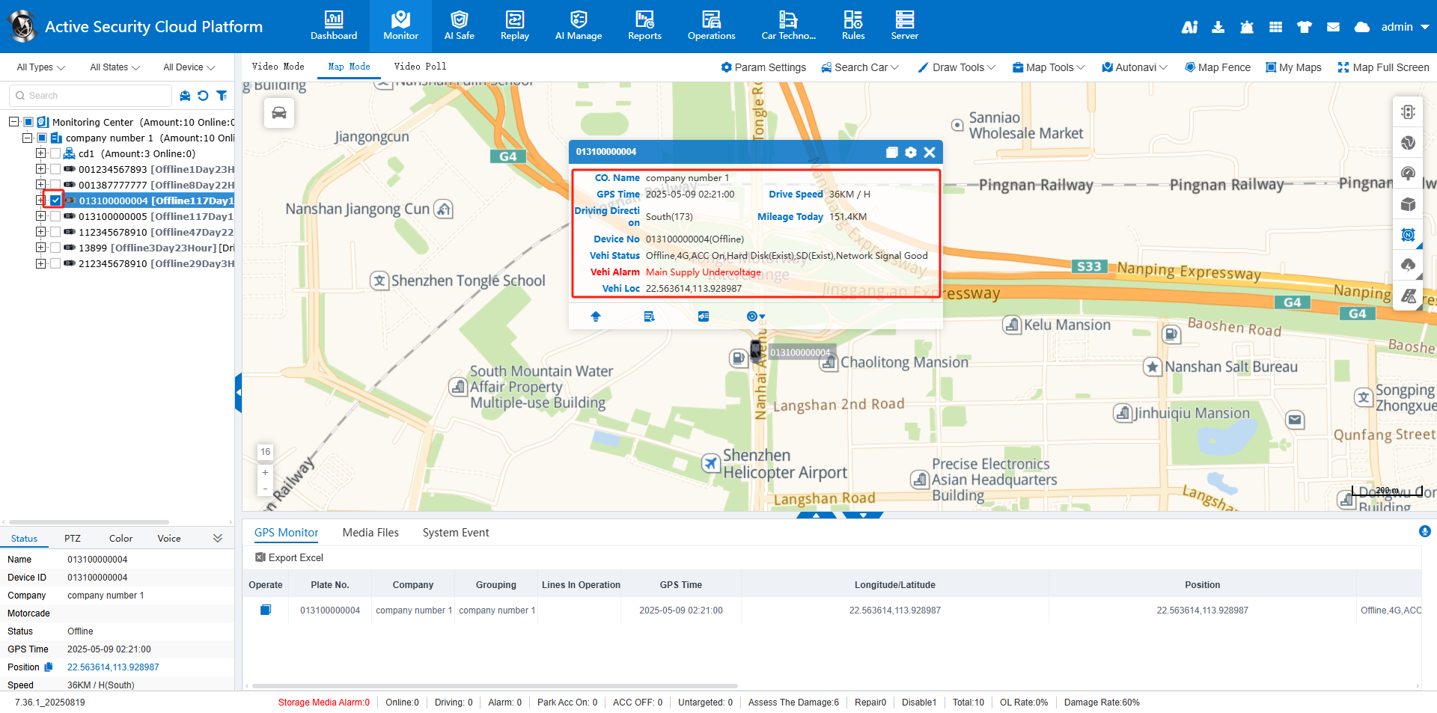
Task: Click the car icon button on the map
Action: 279,113
